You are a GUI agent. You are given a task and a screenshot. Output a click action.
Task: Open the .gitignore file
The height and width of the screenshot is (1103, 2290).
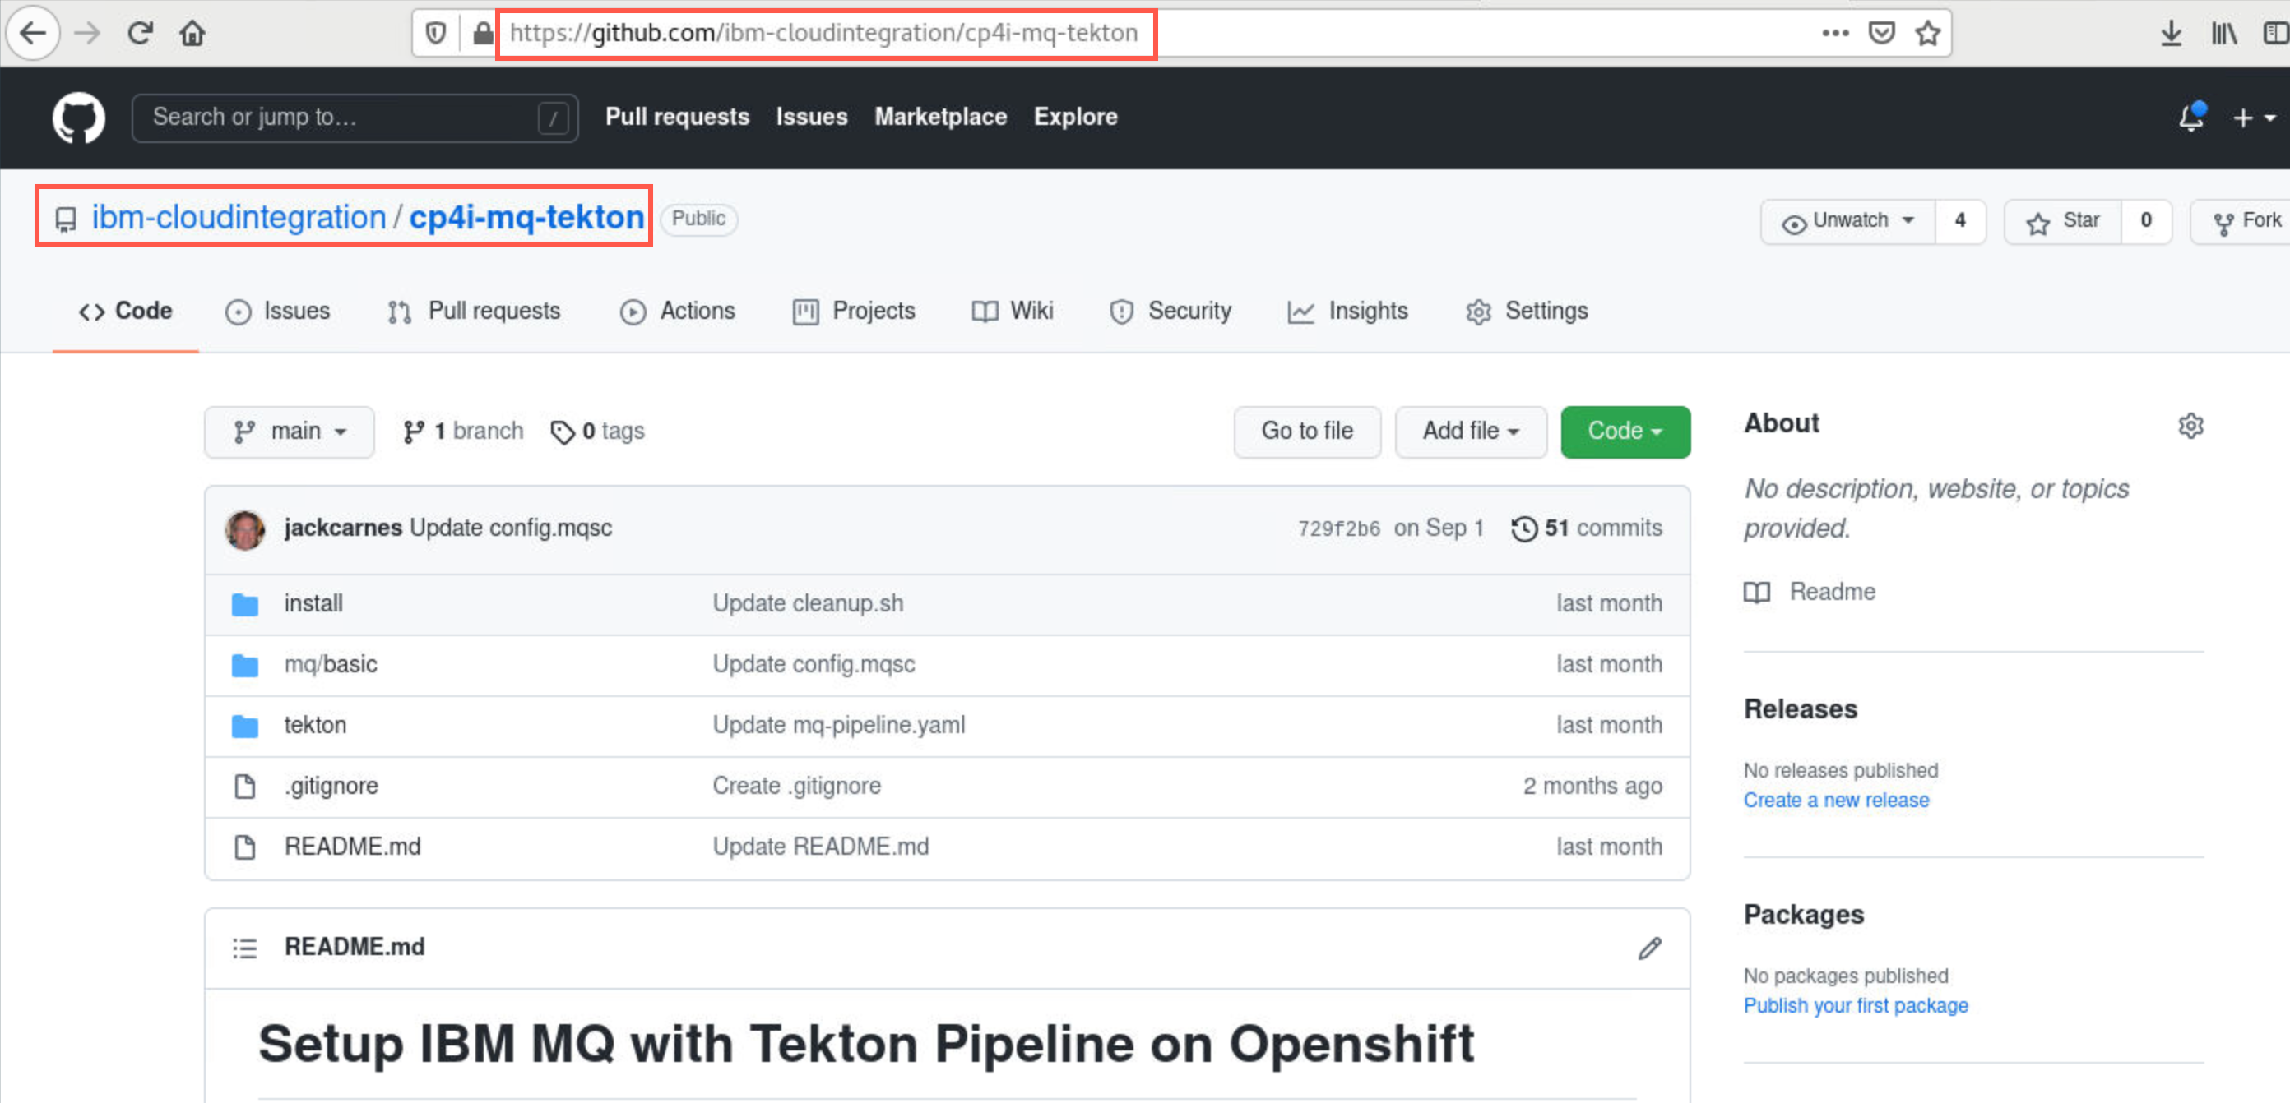(331, 786)
